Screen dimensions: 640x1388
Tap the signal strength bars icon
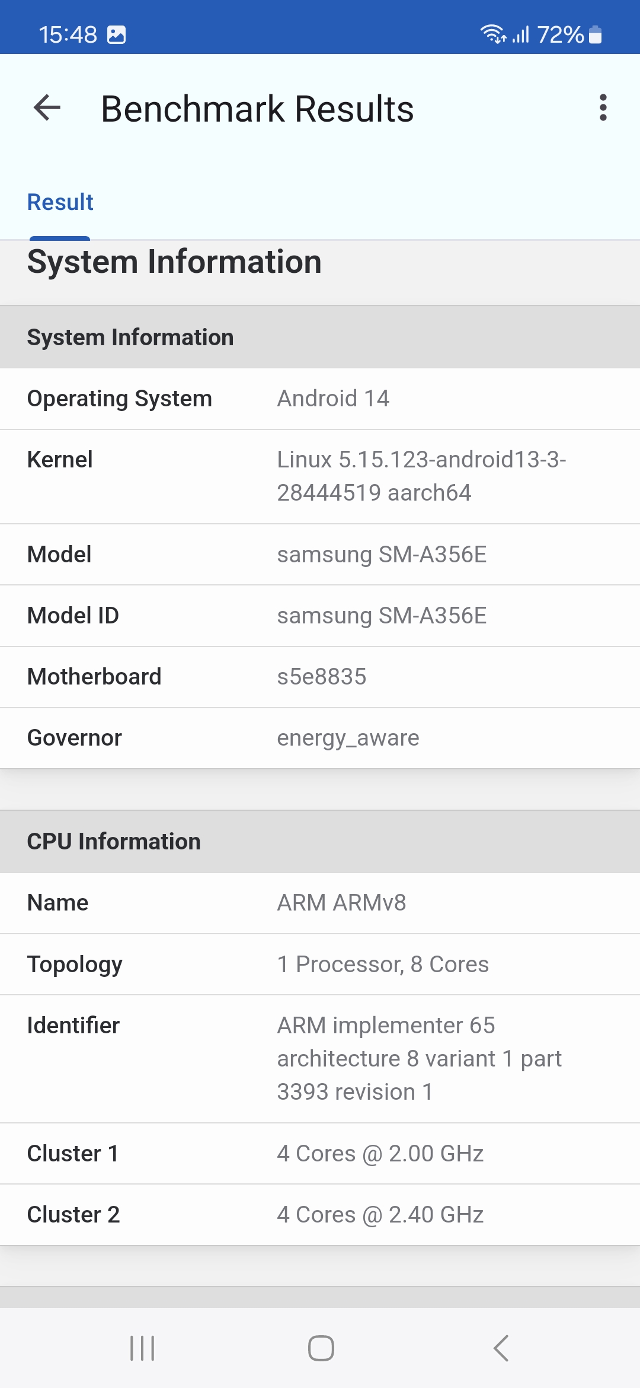(521, 35)
